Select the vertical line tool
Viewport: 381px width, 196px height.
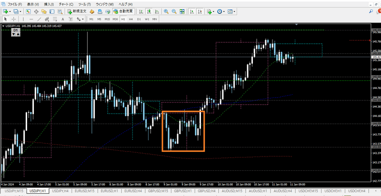tap(23, 19)
